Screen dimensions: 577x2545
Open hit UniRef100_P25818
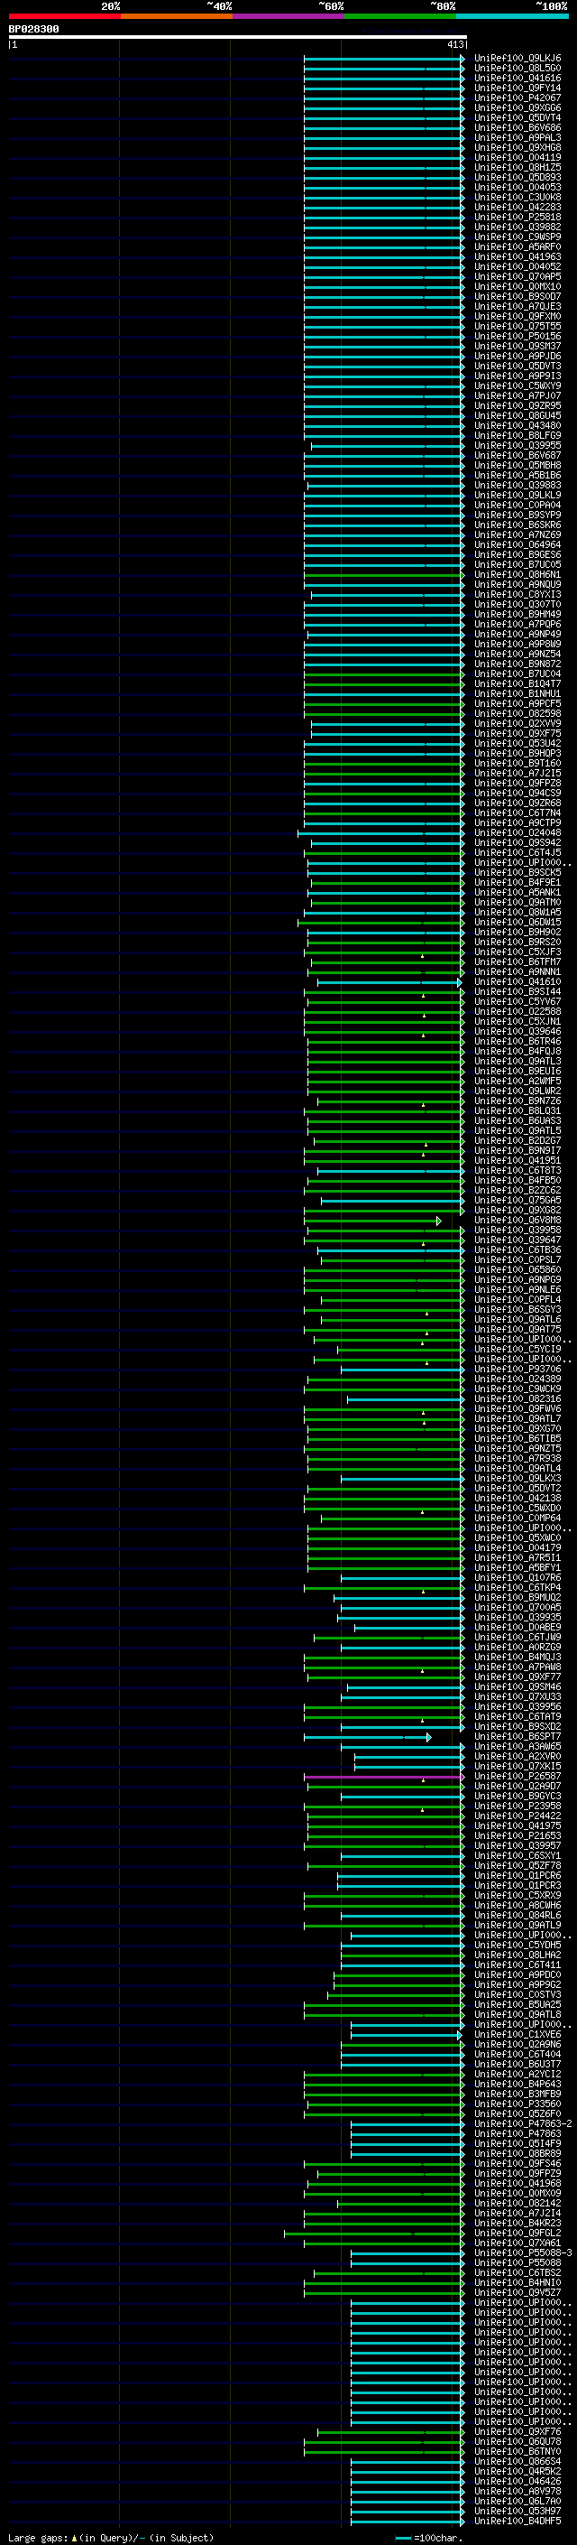517,218
